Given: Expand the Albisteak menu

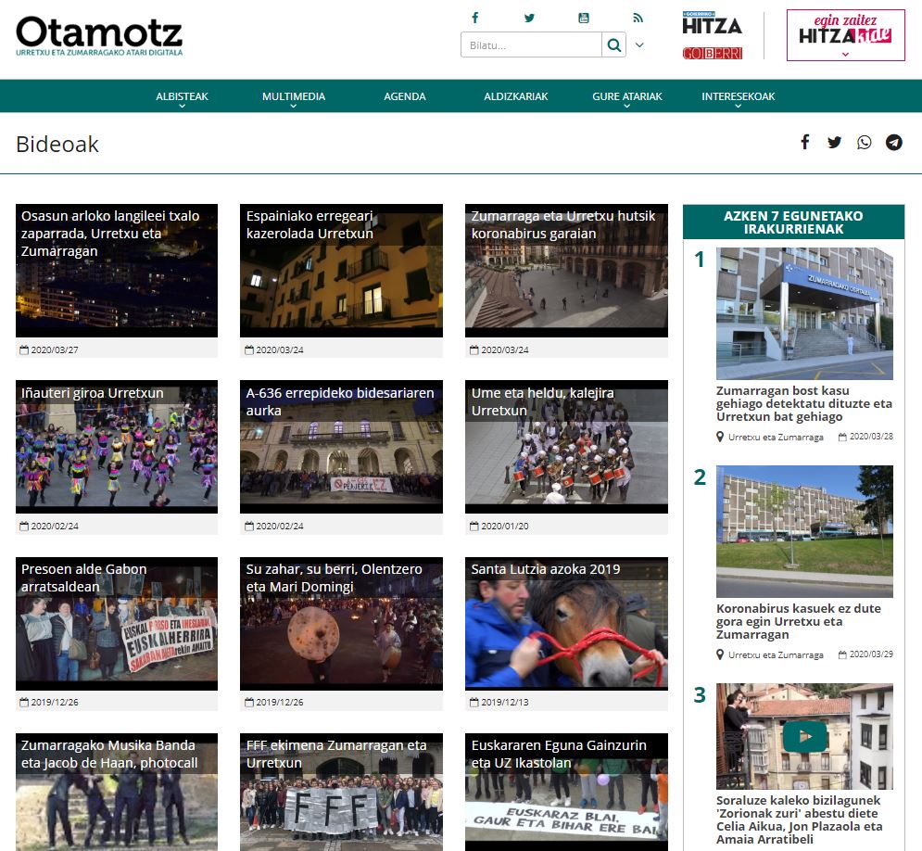Looking at the screenshot, I should pyautogui.click(x=182, y=97).
